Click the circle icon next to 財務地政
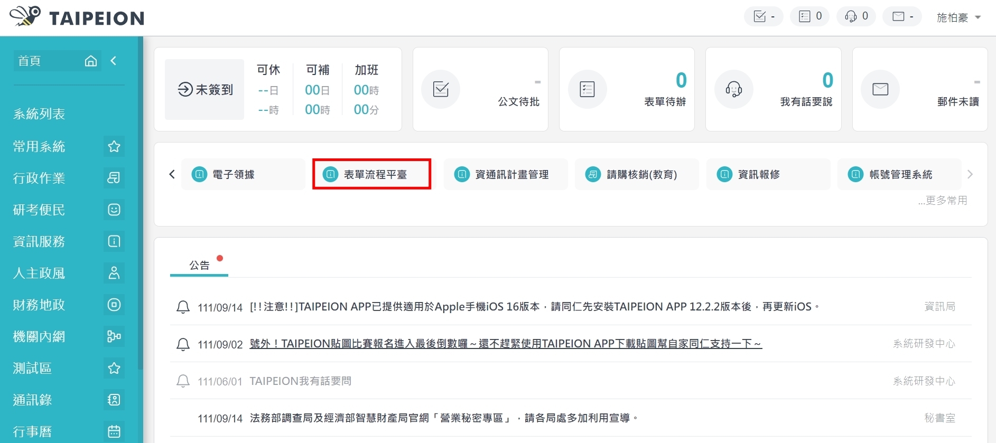Screen dimensions: 996x443 pyautogui.click(x=114, y=305)
